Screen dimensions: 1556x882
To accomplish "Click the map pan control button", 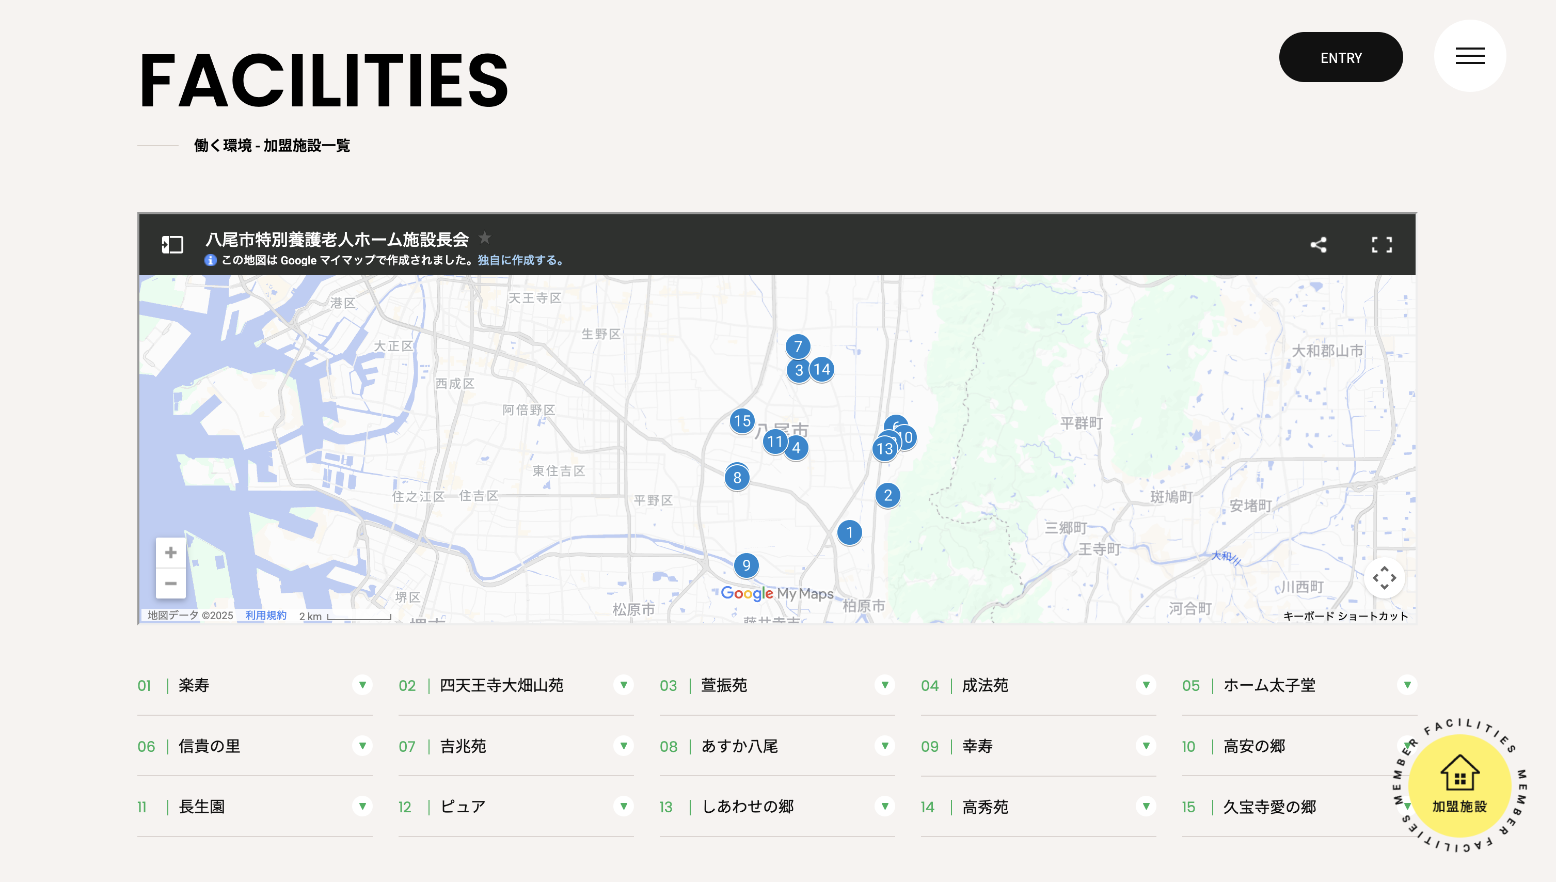I will coord(1384,578).
